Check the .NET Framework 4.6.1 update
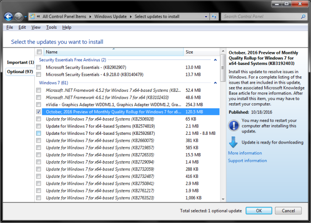This screenshot has width=311, height=223. coord(38,97)
